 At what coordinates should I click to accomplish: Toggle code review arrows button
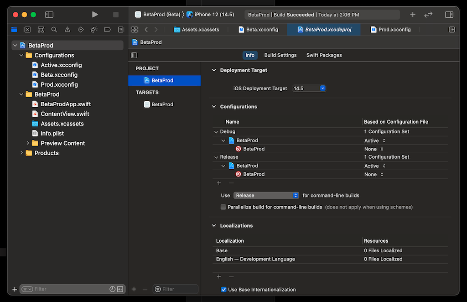tap(428, 15)
